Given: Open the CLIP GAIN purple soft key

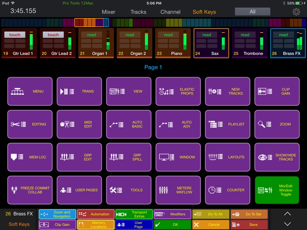Looking at the screenshot, I should coord(277,91).
